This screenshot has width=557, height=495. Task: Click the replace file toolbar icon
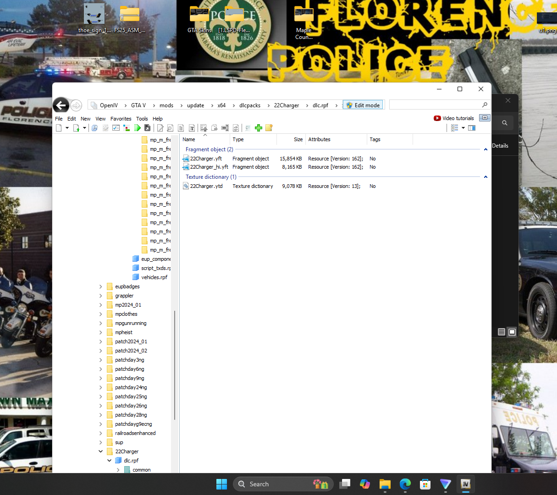point(236,128)
